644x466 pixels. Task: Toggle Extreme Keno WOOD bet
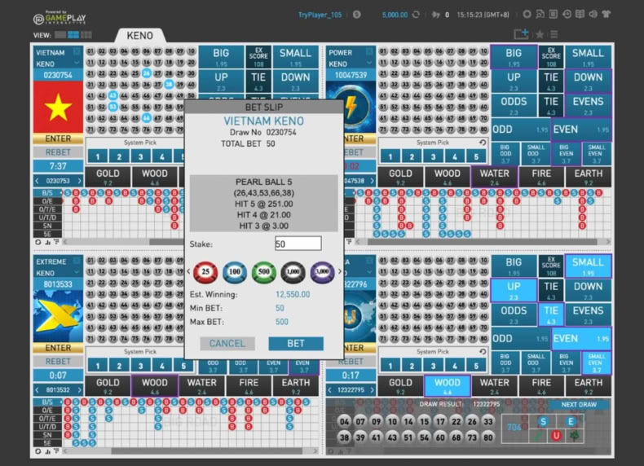154,386
